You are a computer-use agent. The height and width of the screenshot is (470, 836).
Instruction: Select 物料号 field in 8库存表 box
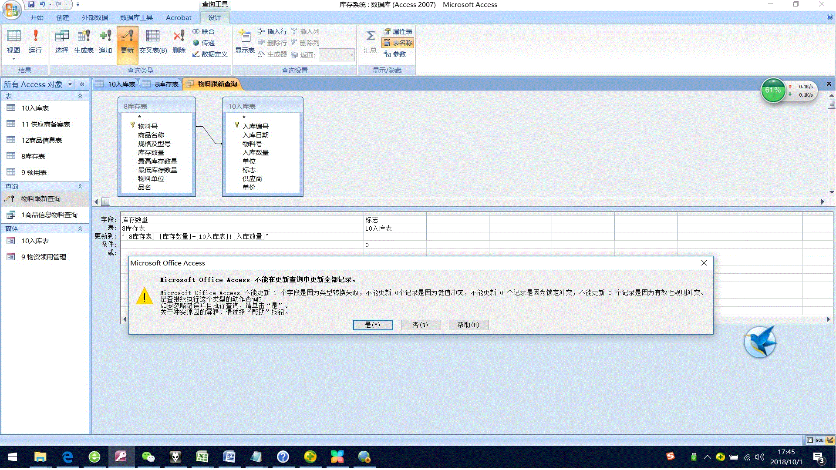click(148, 126)
